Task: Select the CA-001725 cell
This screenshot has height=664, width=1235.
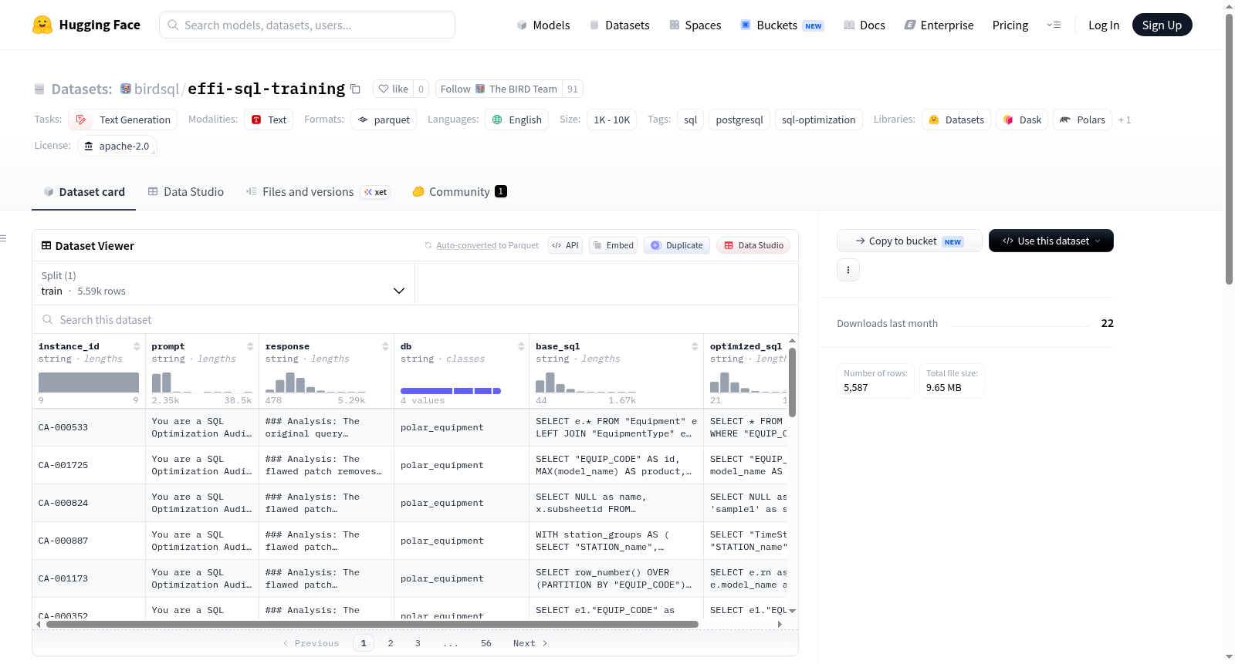Action: tap(89, 465)
